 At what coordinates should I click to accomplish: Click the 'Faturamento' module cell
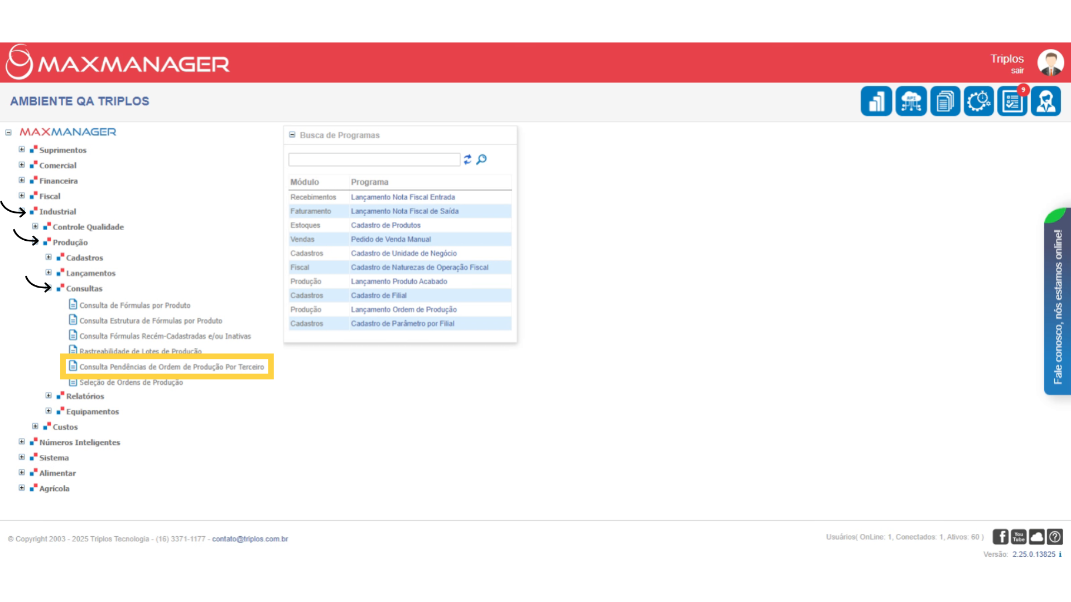310,211
